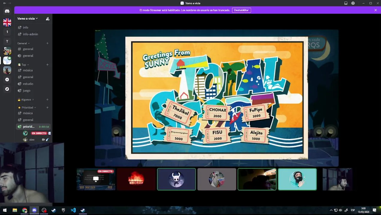Open the UK flag server
This screenshot has height=215, width=381.
click(7, 22)
